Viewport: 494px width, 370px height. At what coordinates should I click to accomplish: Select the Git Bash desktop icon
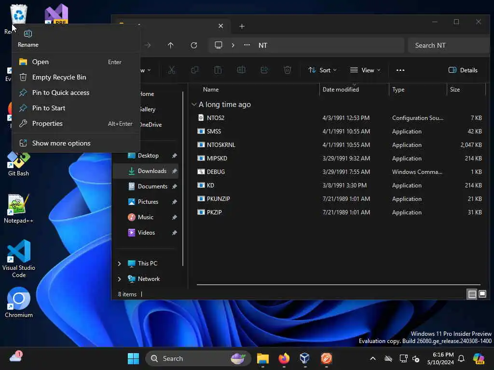pos(19,164)
